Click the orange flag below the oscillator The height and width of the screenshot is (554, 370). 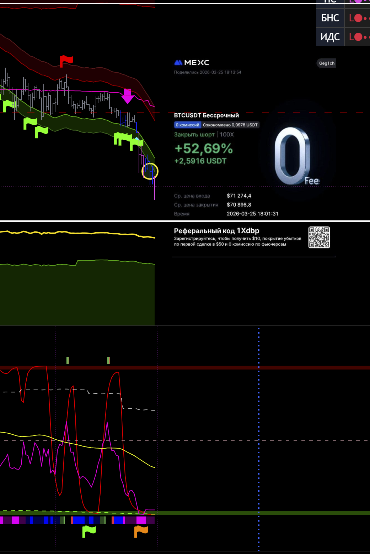(141, 531)
